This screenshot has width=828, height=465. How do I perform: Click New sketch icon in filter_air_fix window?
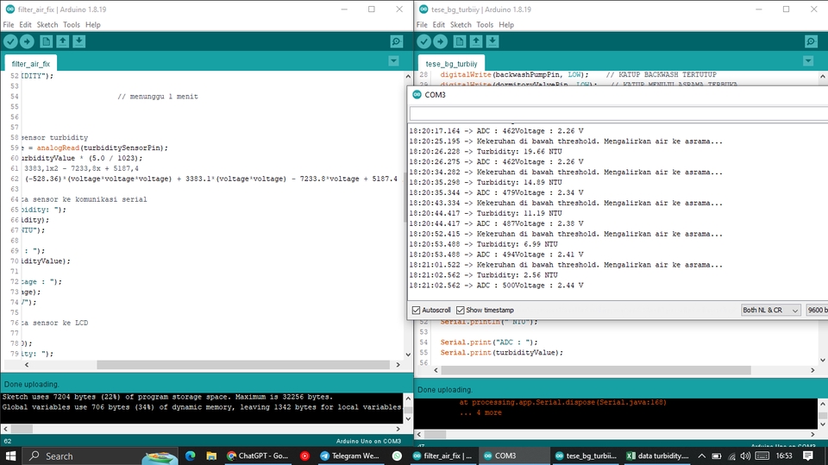46,41
